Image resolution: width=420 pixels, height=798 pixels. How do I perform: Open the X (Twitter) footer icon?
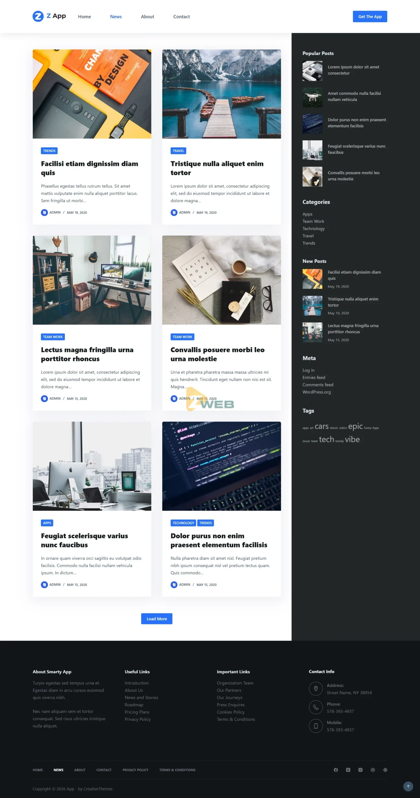(x=348, y=770)
